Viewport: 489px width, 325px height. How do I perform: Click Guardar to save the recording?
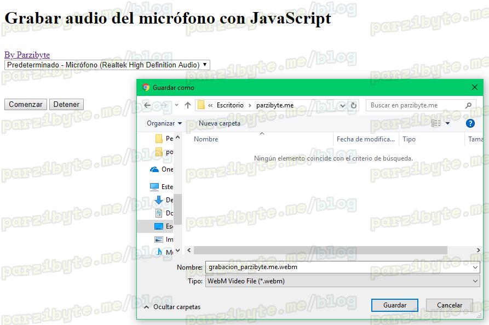tap(394, 305)
